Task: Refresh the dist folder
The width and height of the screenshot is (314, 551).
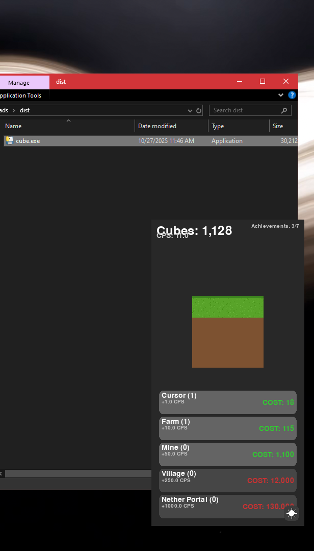Action: coord(199,110)
